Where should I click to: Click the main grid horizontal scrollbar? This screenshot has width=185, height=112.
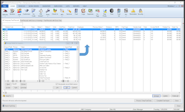pos(91,93)
